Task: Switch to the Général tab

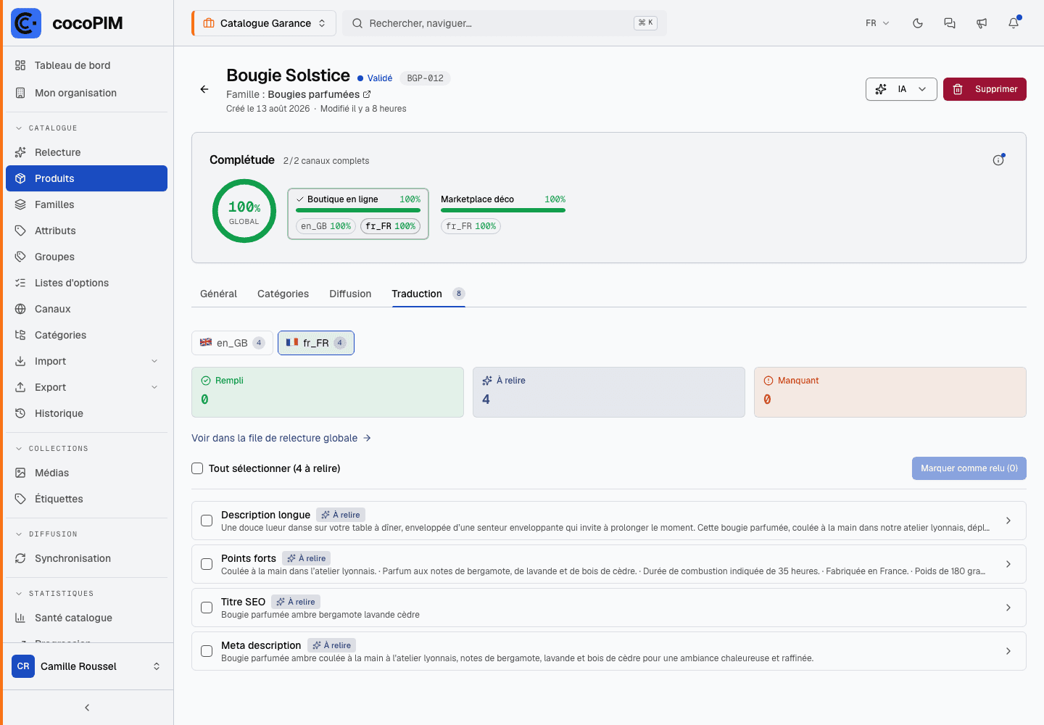Action: (218, 294)
